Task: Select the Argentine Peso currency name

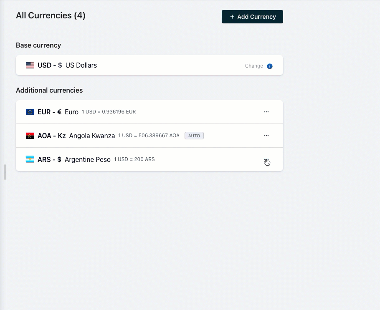Action: pyautogui.click(x=88, y=159)
